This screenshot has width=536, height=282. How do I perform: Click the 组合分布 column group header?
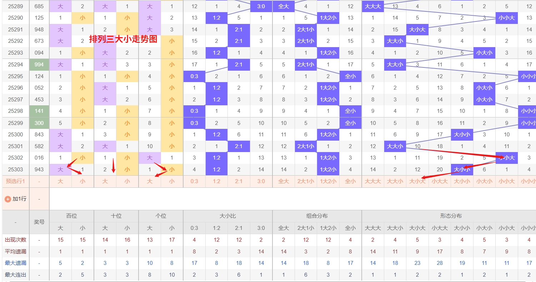[x=317, y=216]
